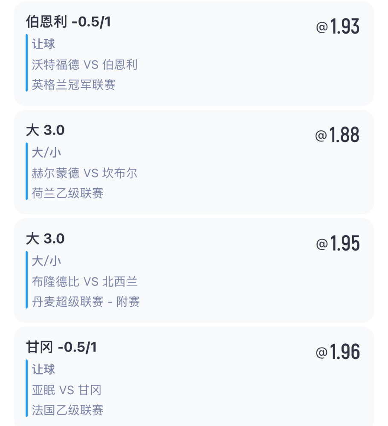Open the 布隆德比 VS 北西兰 match
This screenshot has height=426, width=388.
coord(84,282)
